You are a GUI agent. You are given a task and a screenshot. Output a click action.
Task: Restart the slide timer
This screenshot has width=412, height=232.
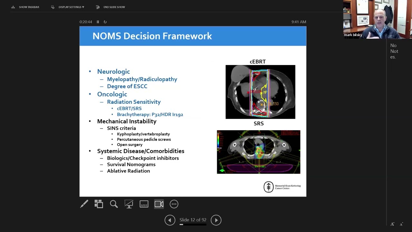click(x=105, y=22)
